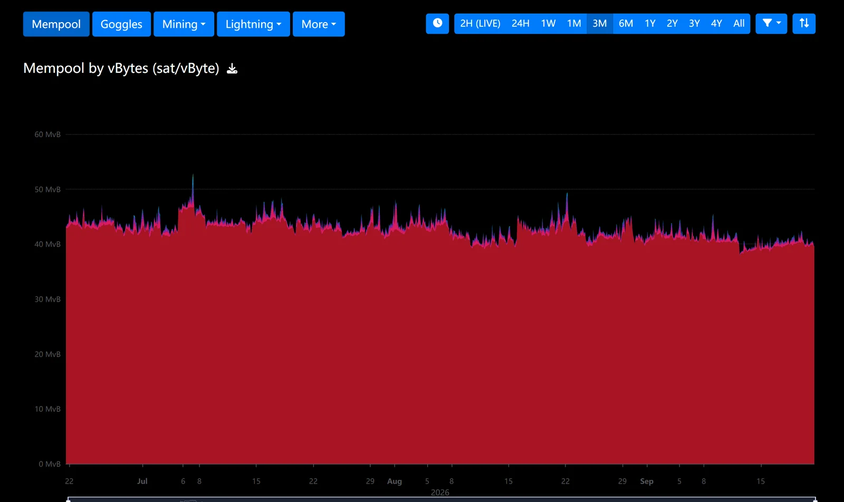This screenshot has height=502, width=844.
Task: Select the 3M time range
Action: 600,24
